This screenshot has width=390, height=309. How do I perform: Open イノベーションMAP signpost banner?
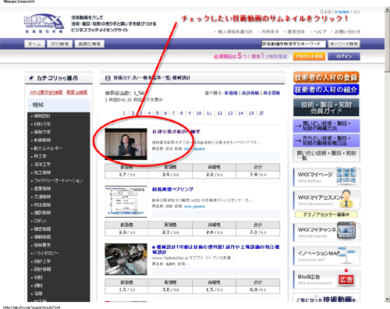327,256
